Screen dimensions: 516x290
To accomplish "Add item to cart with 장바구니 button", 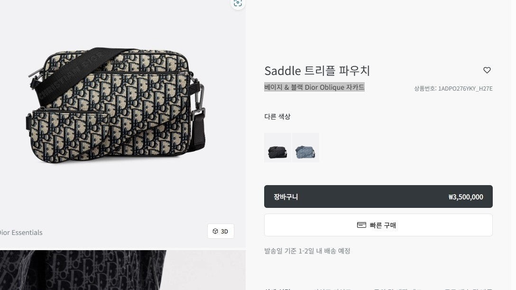I will tap(378, 196).
